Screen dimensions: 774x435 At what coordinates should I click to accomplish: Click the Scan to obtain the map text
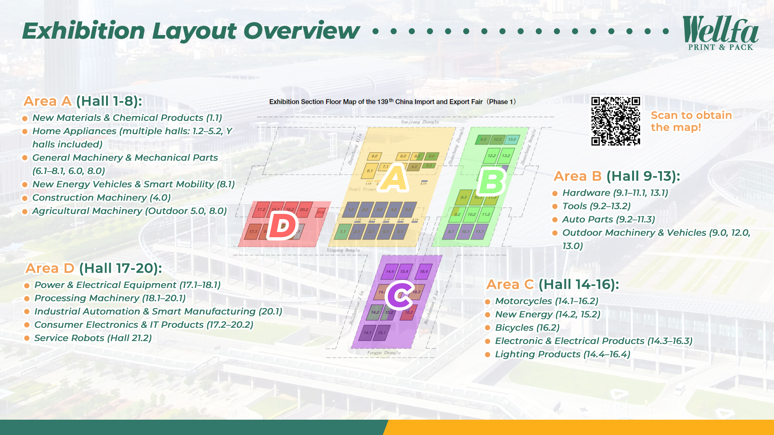pyautogui.click(x=691, y=121)
